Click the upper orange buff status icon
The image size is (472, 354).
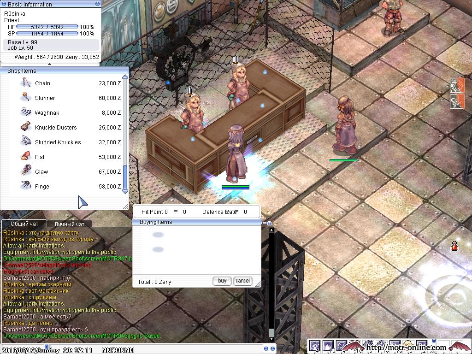[x=457, y=85]
